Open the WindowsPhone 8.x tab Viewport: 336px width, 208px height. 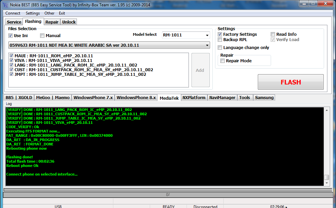[136, 98]
